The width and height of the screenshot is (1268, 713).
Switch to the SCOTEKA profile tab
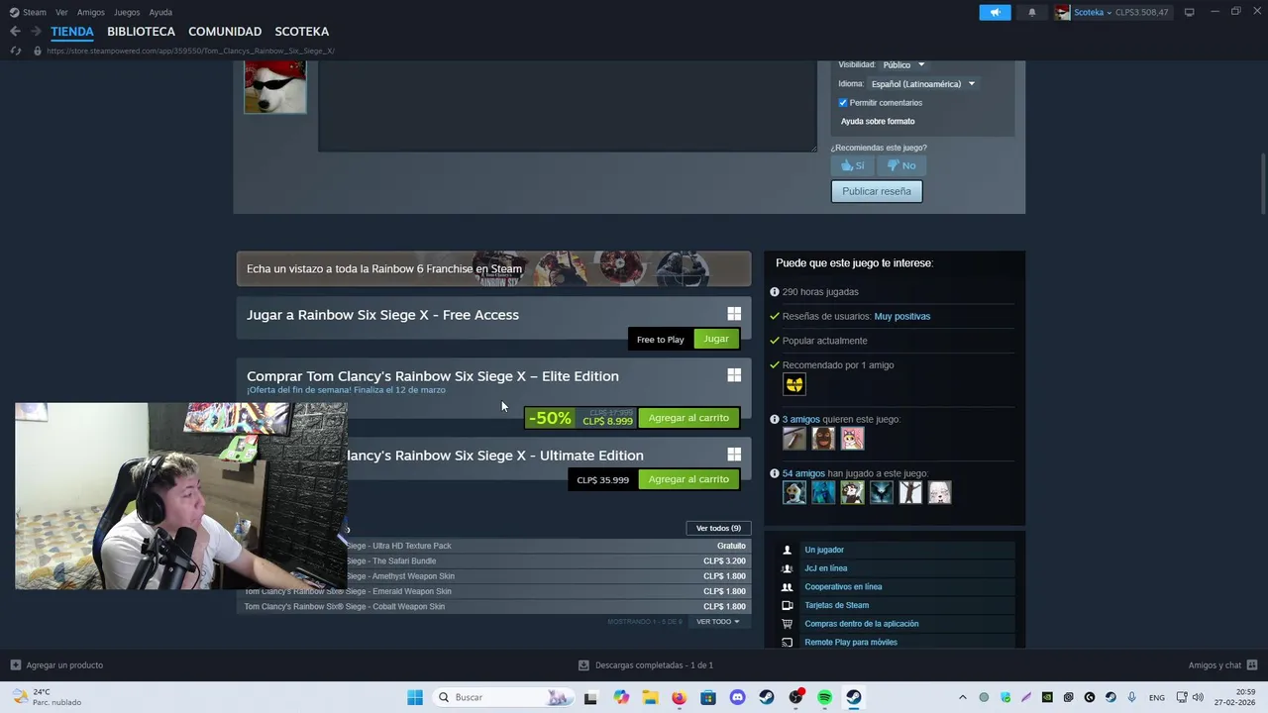click(301, 32)
